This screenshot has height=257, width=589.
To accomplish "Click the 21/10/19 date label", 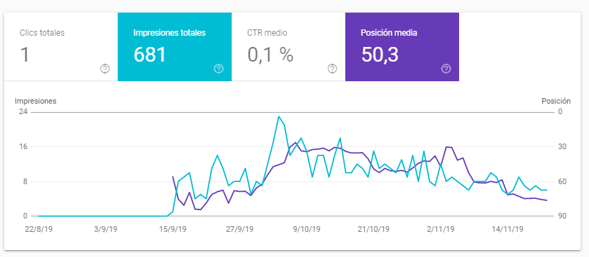I will (x=373, y=229).
